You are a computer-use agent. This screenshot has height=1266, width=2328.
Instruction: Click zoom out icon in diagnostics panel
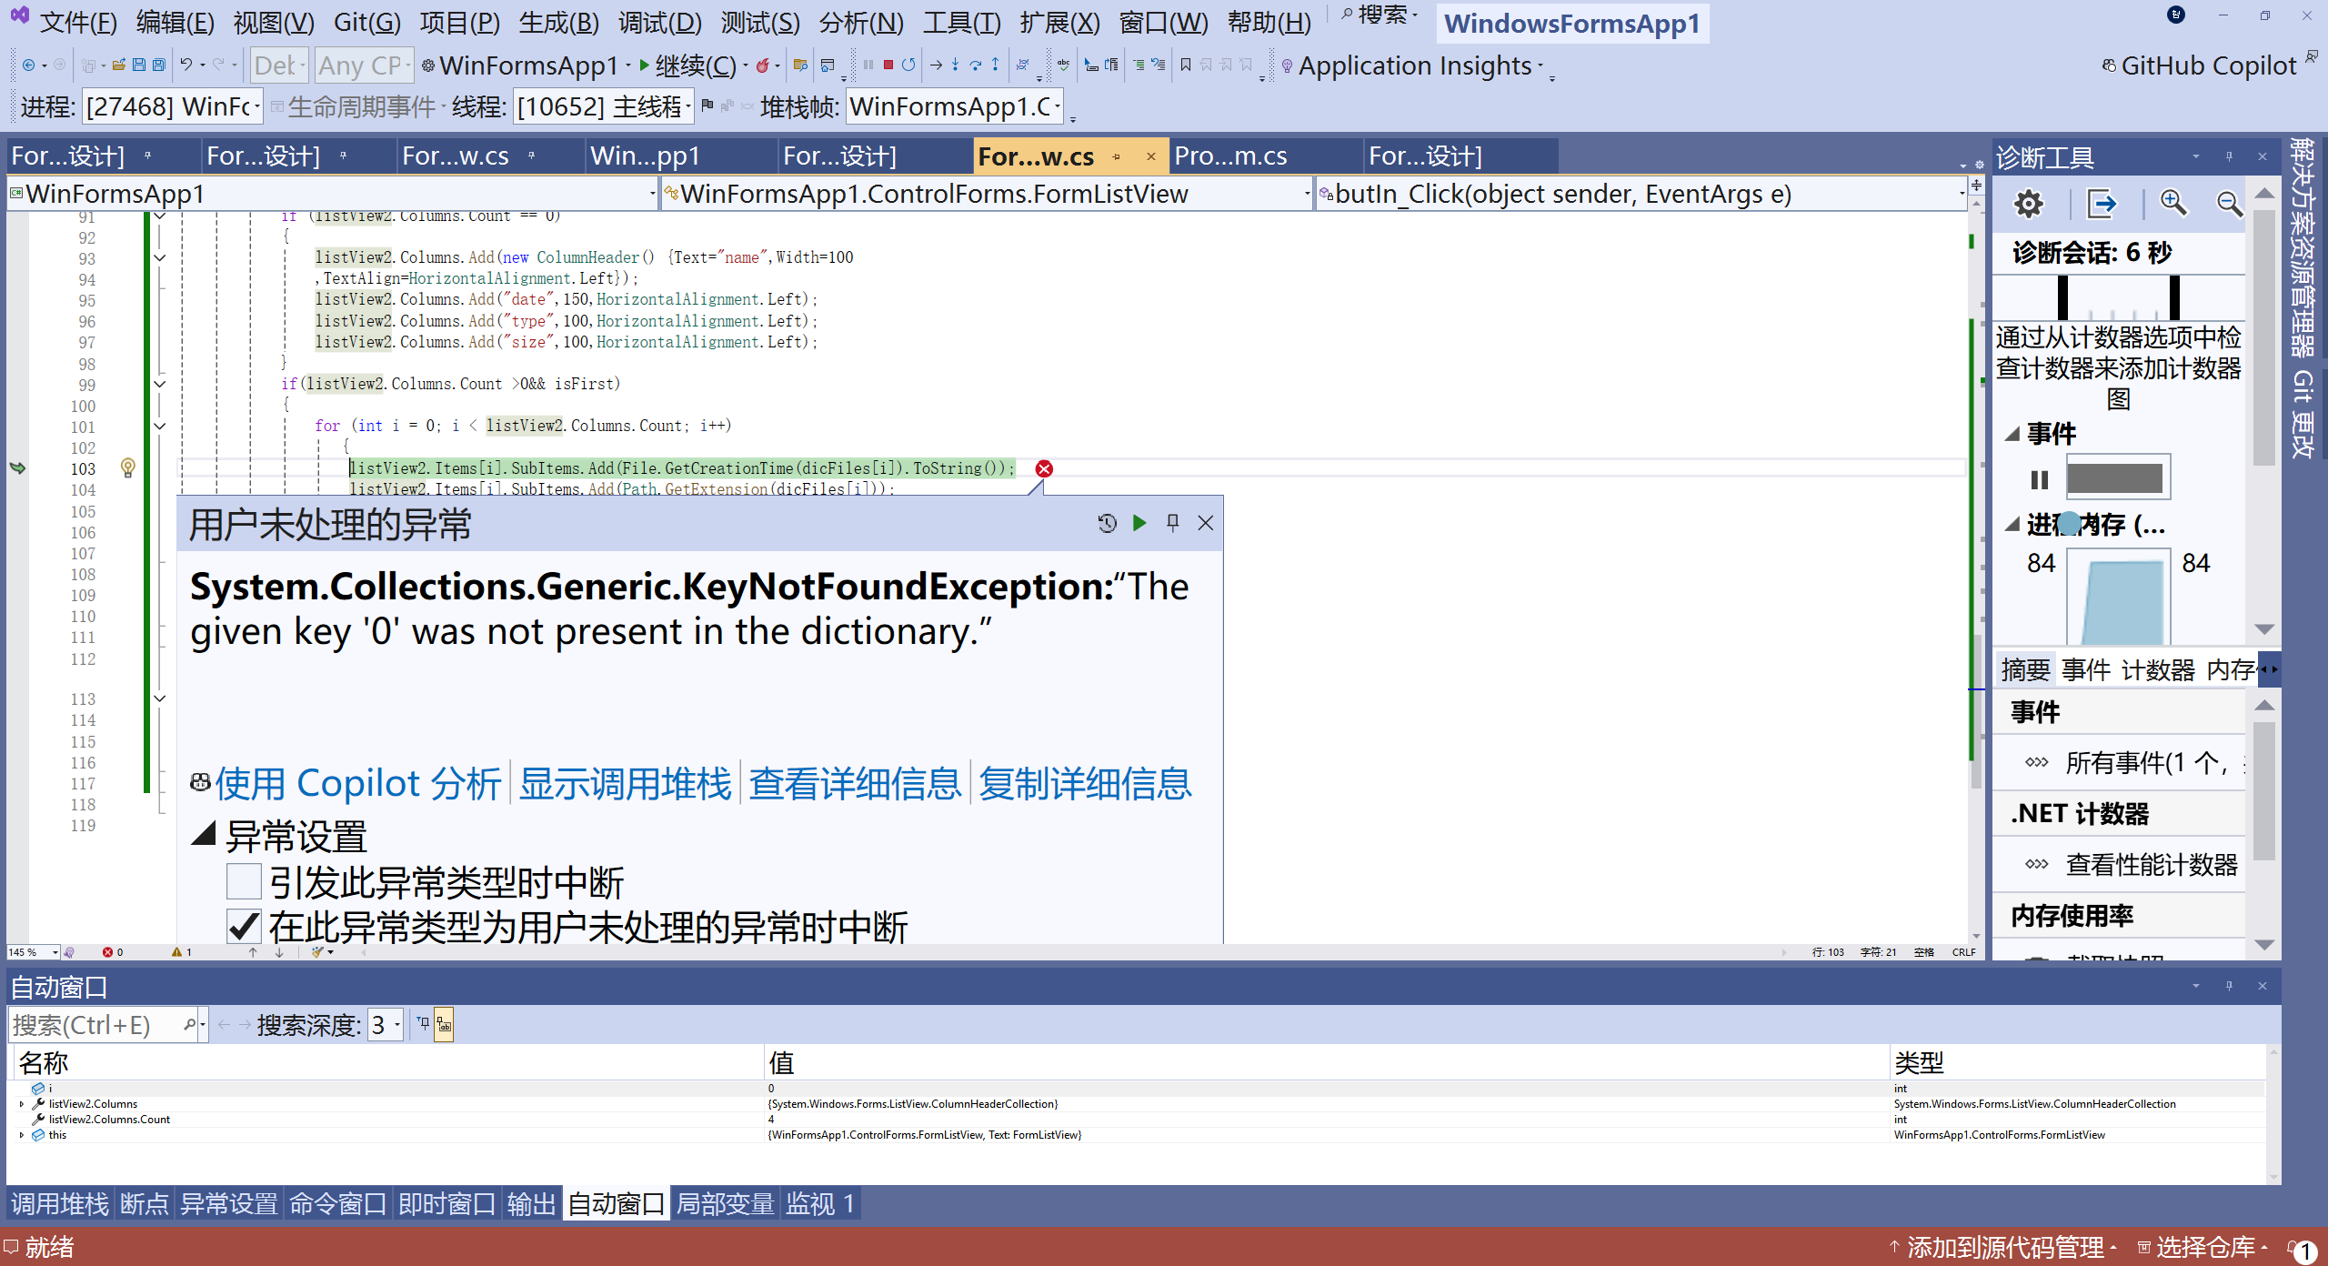tap(2228, 203)
